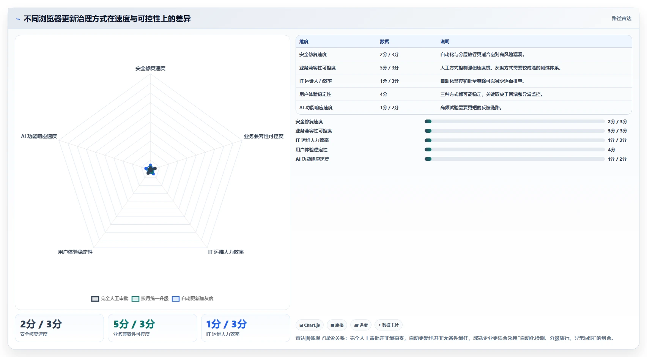Click the IT 运维人力效率 progress bar
Viewport: 647px width, 357px height.
coord(515,140)
